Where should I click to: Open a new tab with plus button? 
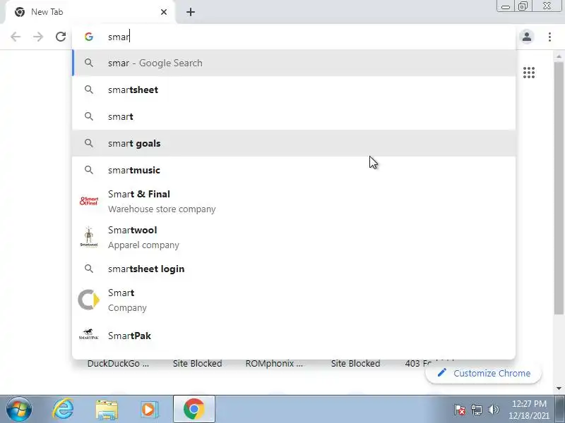tap(191, 12)
